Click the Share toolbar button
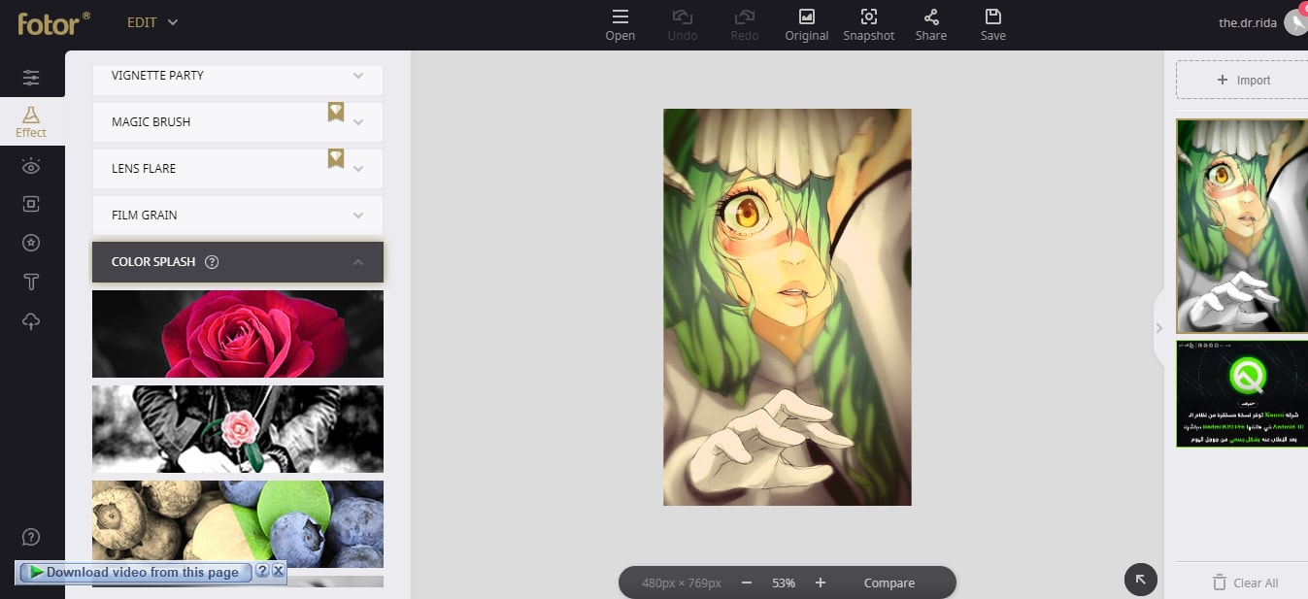This screenshot has height=599, width=1308. 931,25
